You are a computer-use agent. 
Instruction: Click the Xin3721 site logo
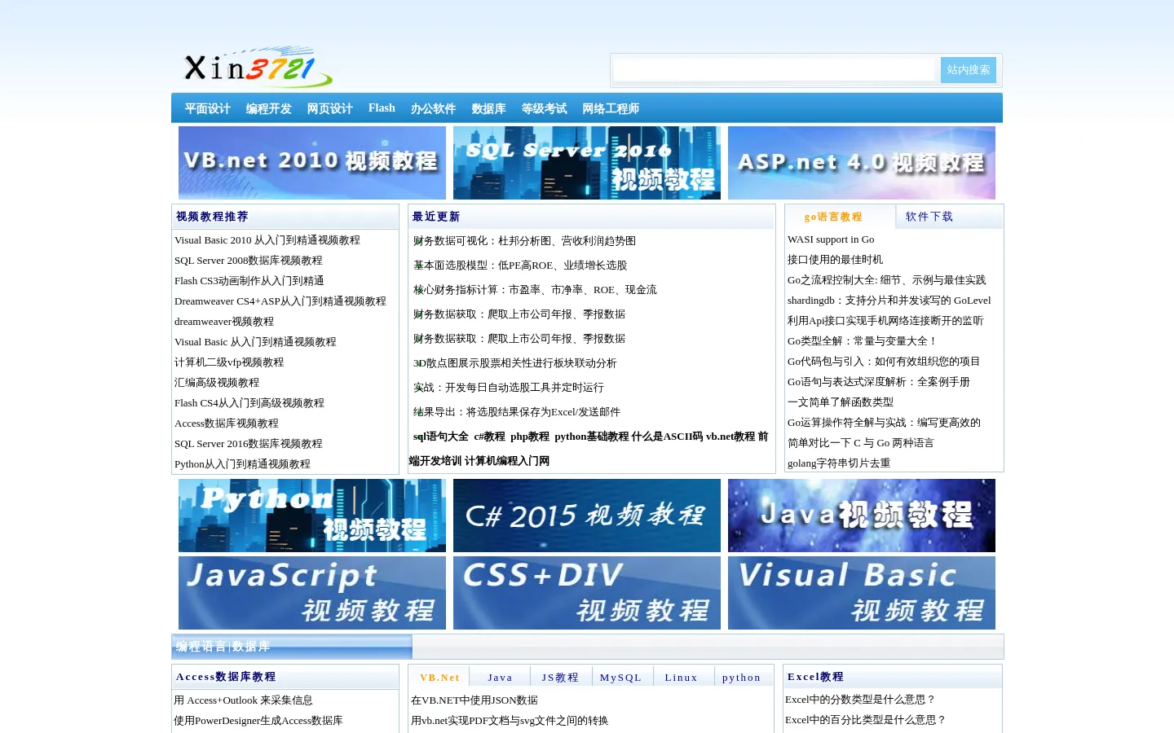[x=258, y=66]
